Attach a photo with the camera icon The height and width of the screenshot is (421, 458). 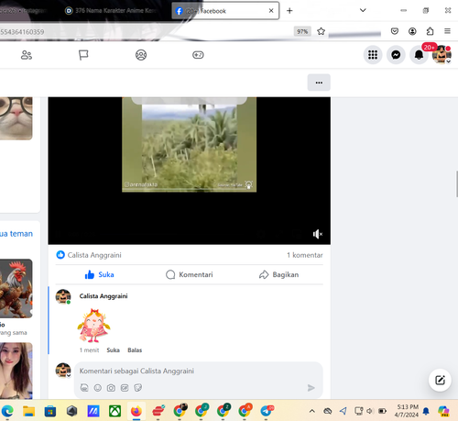click(111, 388)
